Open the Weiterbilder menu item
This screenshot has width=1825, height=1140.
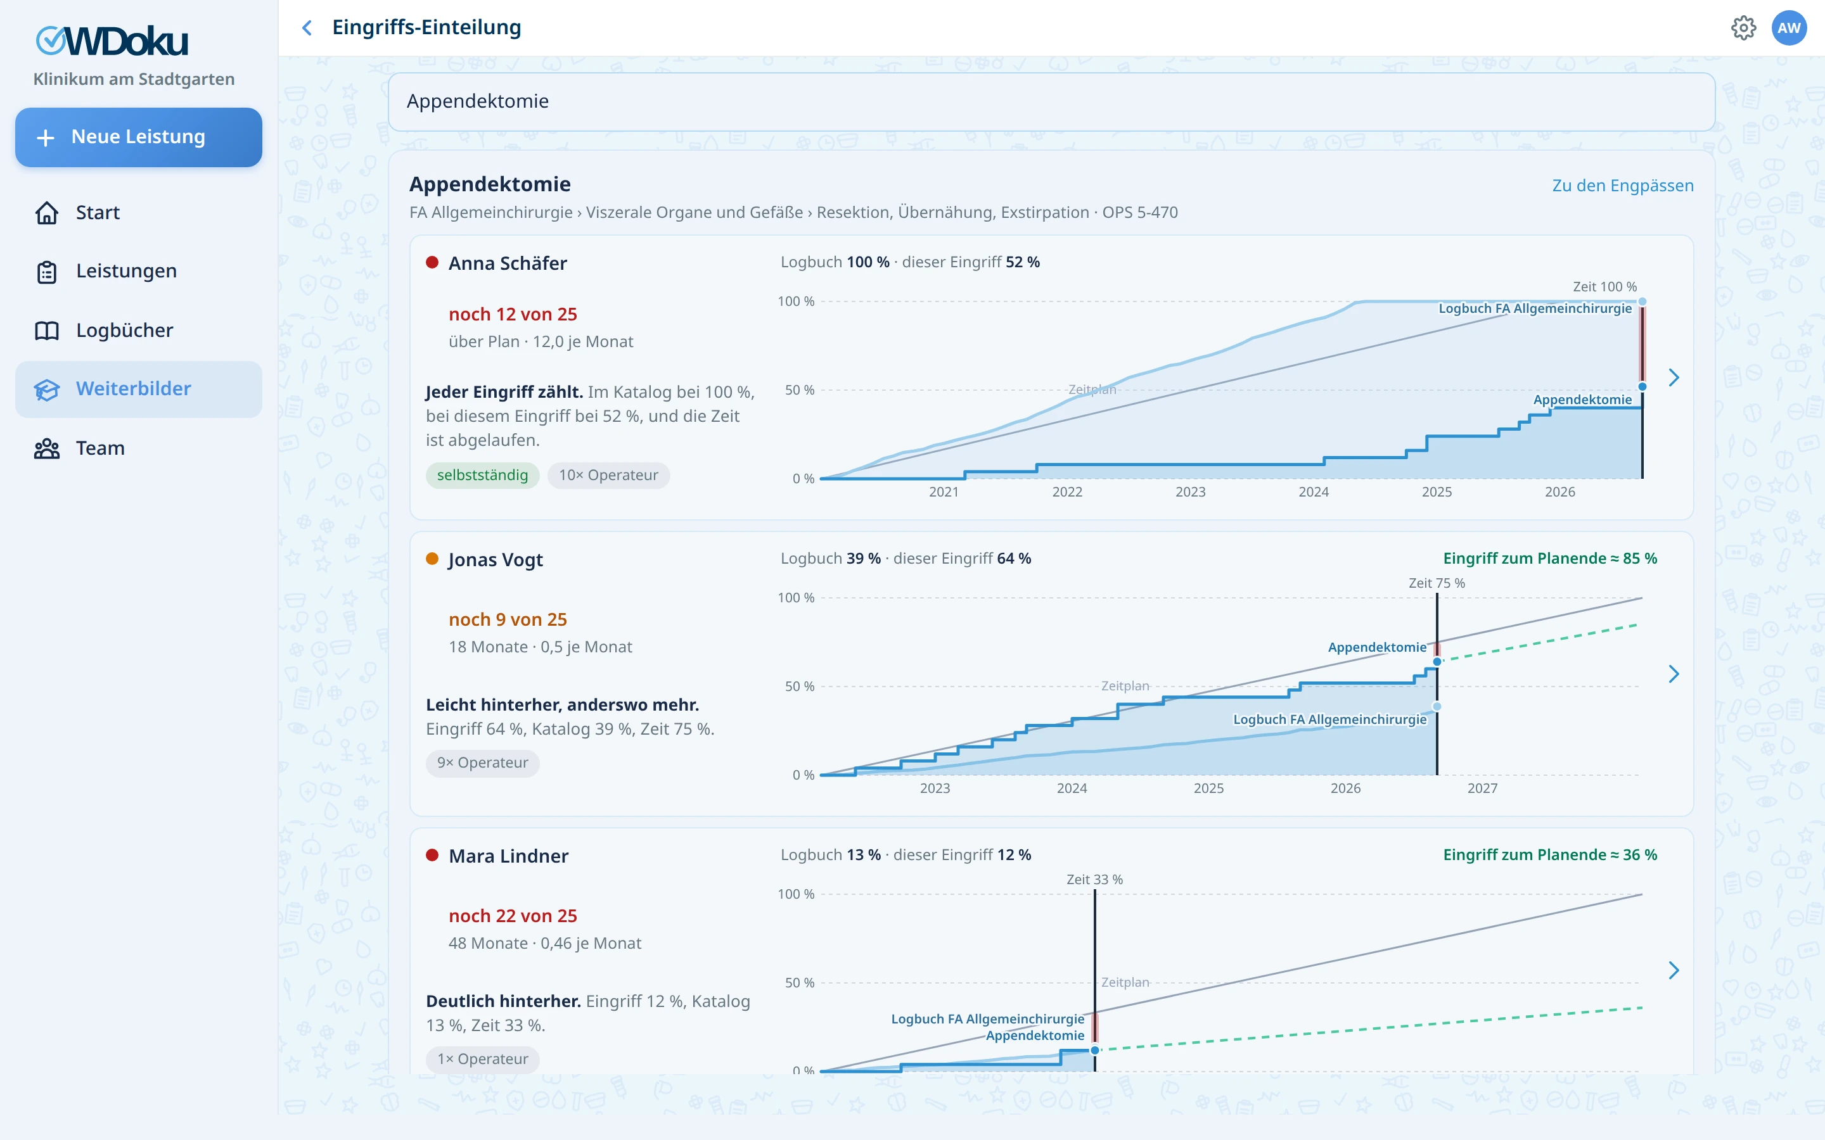coord(139,389)
